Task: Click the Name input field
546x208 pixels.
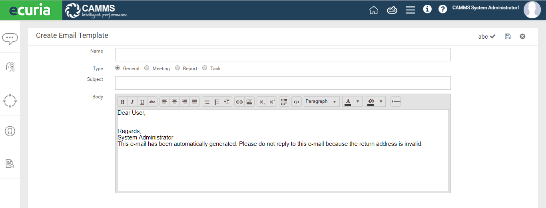Action: point(283,55)
